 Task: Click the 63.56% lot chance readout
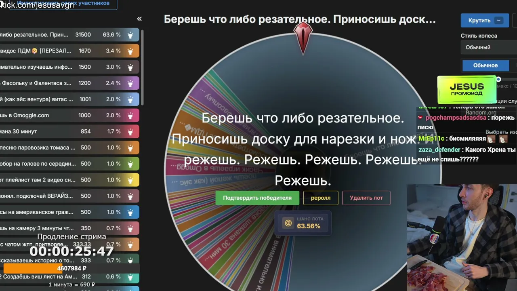[309, 226]
